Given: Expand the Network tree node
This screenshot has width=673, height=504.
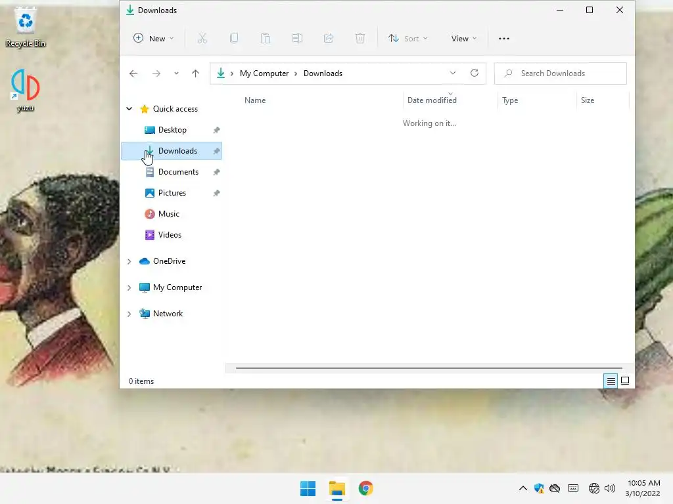Looking at the screenshot, I should 129,314.
